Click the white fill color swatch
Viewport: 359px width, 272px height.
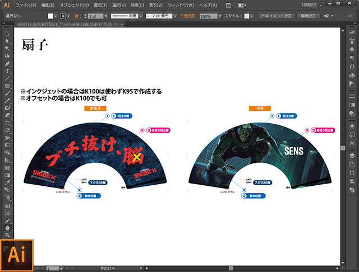tap(50, 16)
